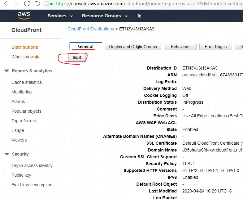The height and width of the screenshot is (199, 243).
Task: Click the AWS logo home icon
Action: [x=24, y=16]
